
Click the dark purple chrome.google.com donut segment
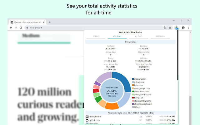pyautogui.click(x=97, y=83)
